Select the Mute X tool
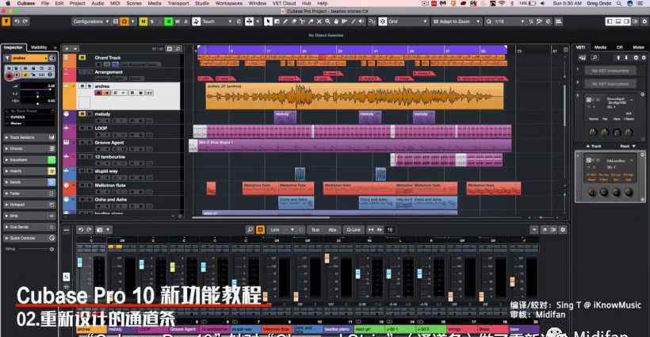 point(319,21)
